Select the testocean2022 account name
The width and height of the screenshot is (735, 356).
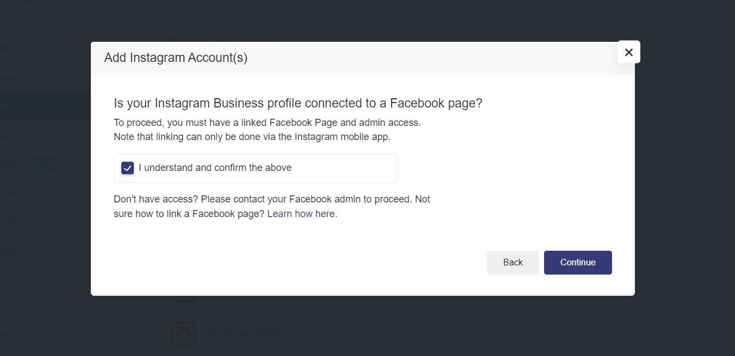249,333
